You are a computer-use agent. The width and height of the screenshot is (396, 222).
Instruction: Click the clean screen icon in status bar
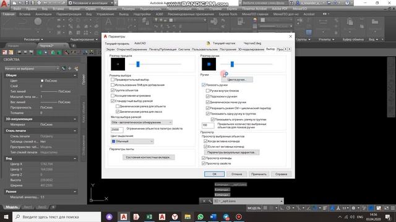[x=386, y=208]
